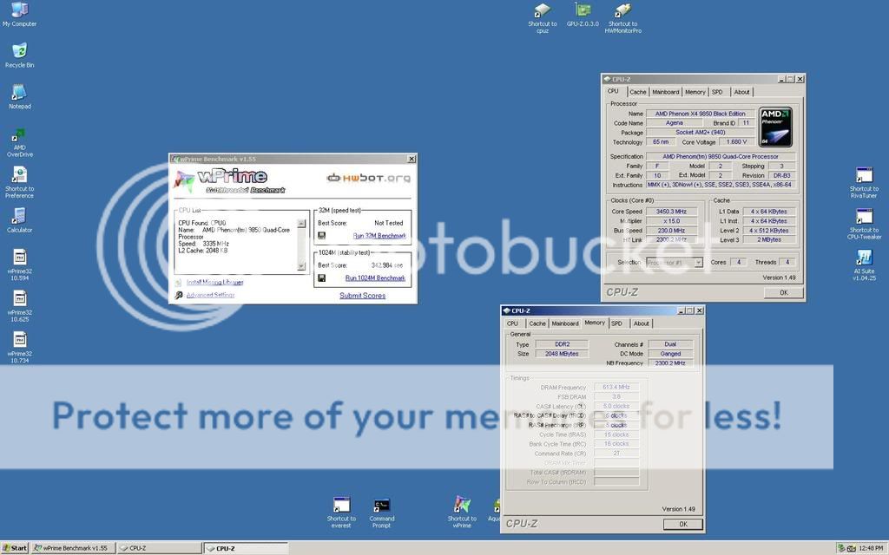Click the Run 32M Benchmark link
Image resolution: width=889 pixels, height=555 pixels.
click(379, 236)
